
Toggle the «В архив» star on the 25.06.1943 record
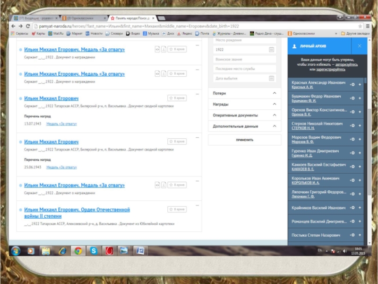(177, 142)
